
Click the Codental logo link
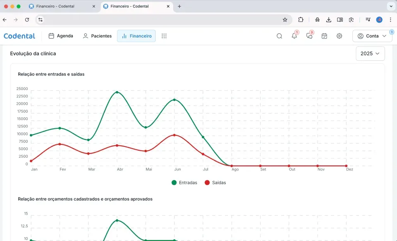(x=19, y=36)
